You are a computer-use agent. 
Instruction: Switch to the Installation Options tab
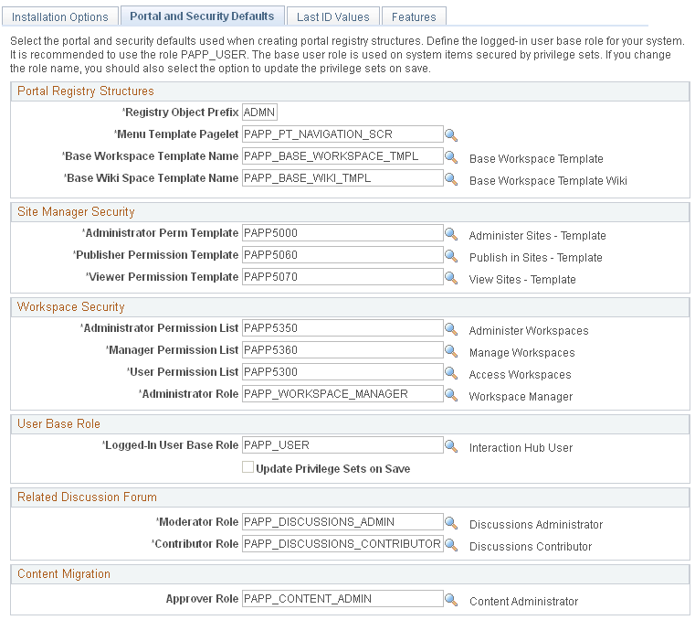[60, 16]
